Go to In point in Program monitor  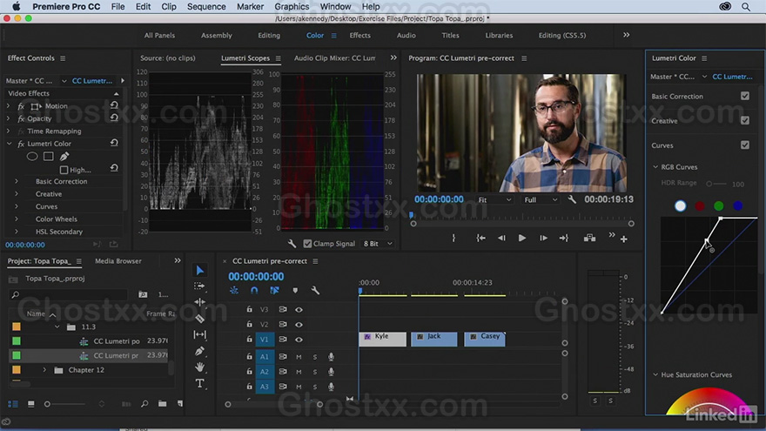[x=480, y=238]
